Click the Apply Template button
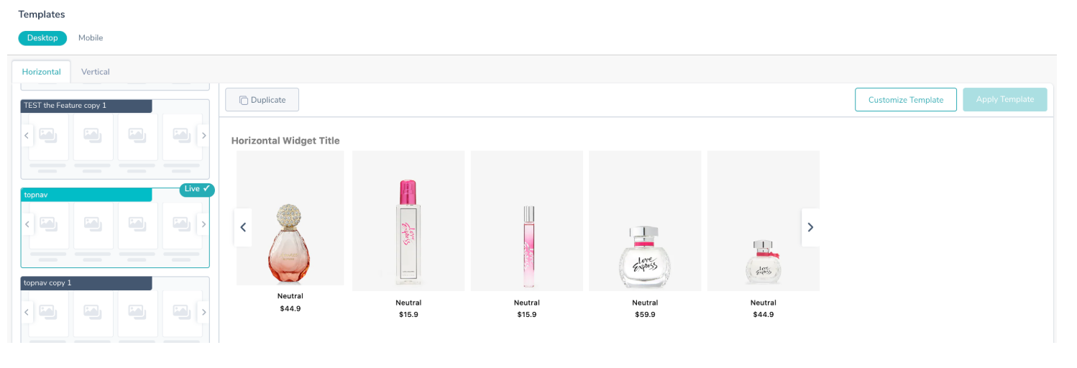 tap(1005, 100)
